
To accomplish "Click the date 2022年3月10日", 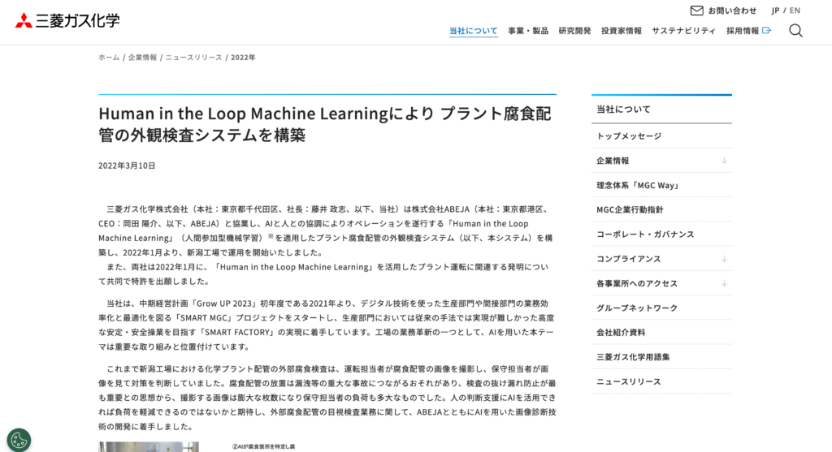I will coord(127,166).
